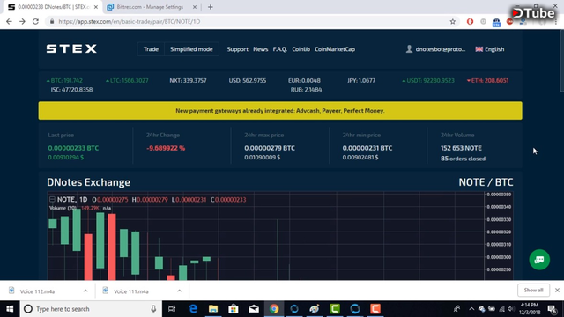Click the -9.689922 % change value
564x317 pixels.
(166, 148)
